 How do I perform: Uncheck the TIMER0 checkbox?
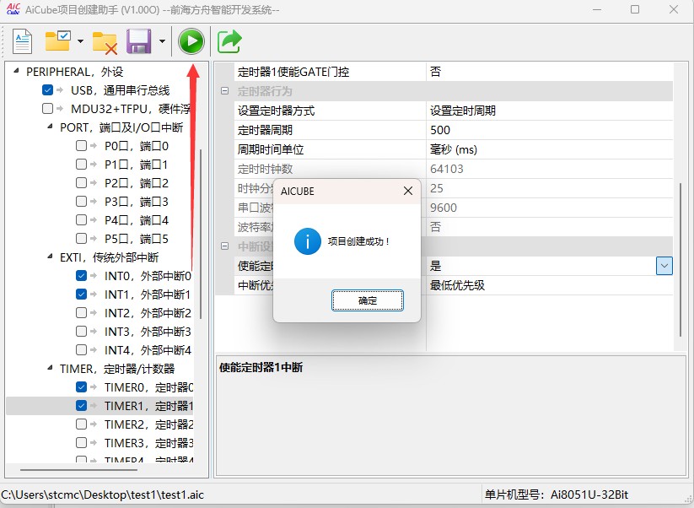coord(81,387)
